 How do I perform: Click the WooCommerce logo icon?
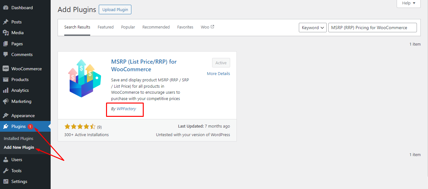(x=6, y=69)
